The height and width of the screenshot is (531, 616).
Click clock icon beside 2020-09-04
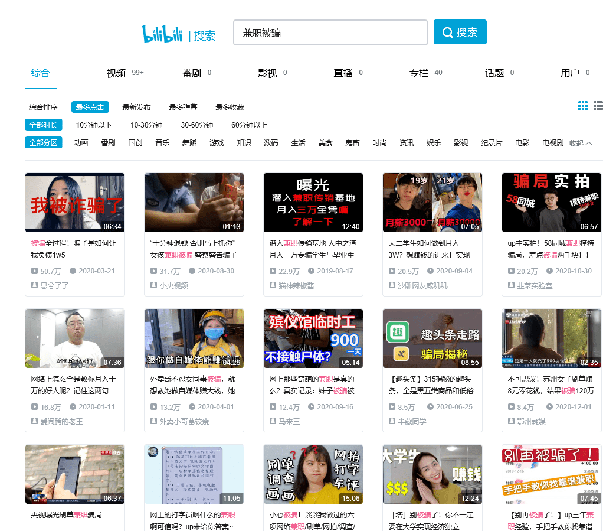pos(430,271)
